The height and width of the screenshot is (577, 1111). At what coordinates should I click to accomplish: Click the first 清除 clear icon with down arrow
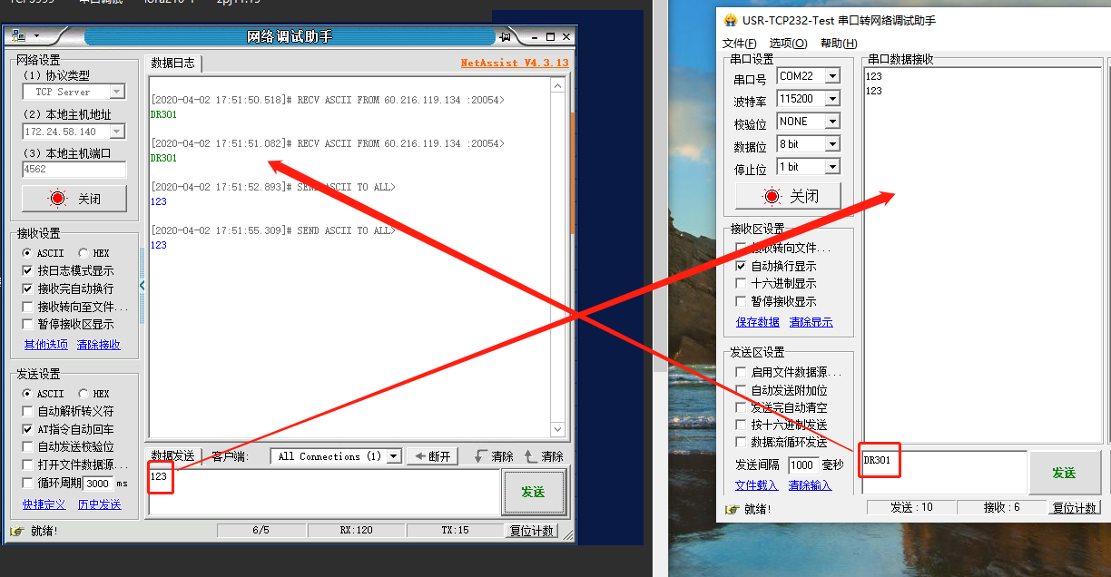click(481, 456)
